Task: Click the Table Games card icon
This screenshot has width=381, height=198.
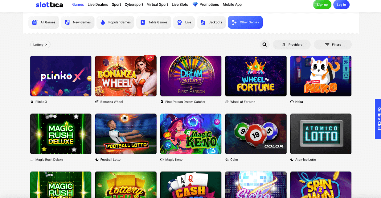Action: tap(143, 22)
